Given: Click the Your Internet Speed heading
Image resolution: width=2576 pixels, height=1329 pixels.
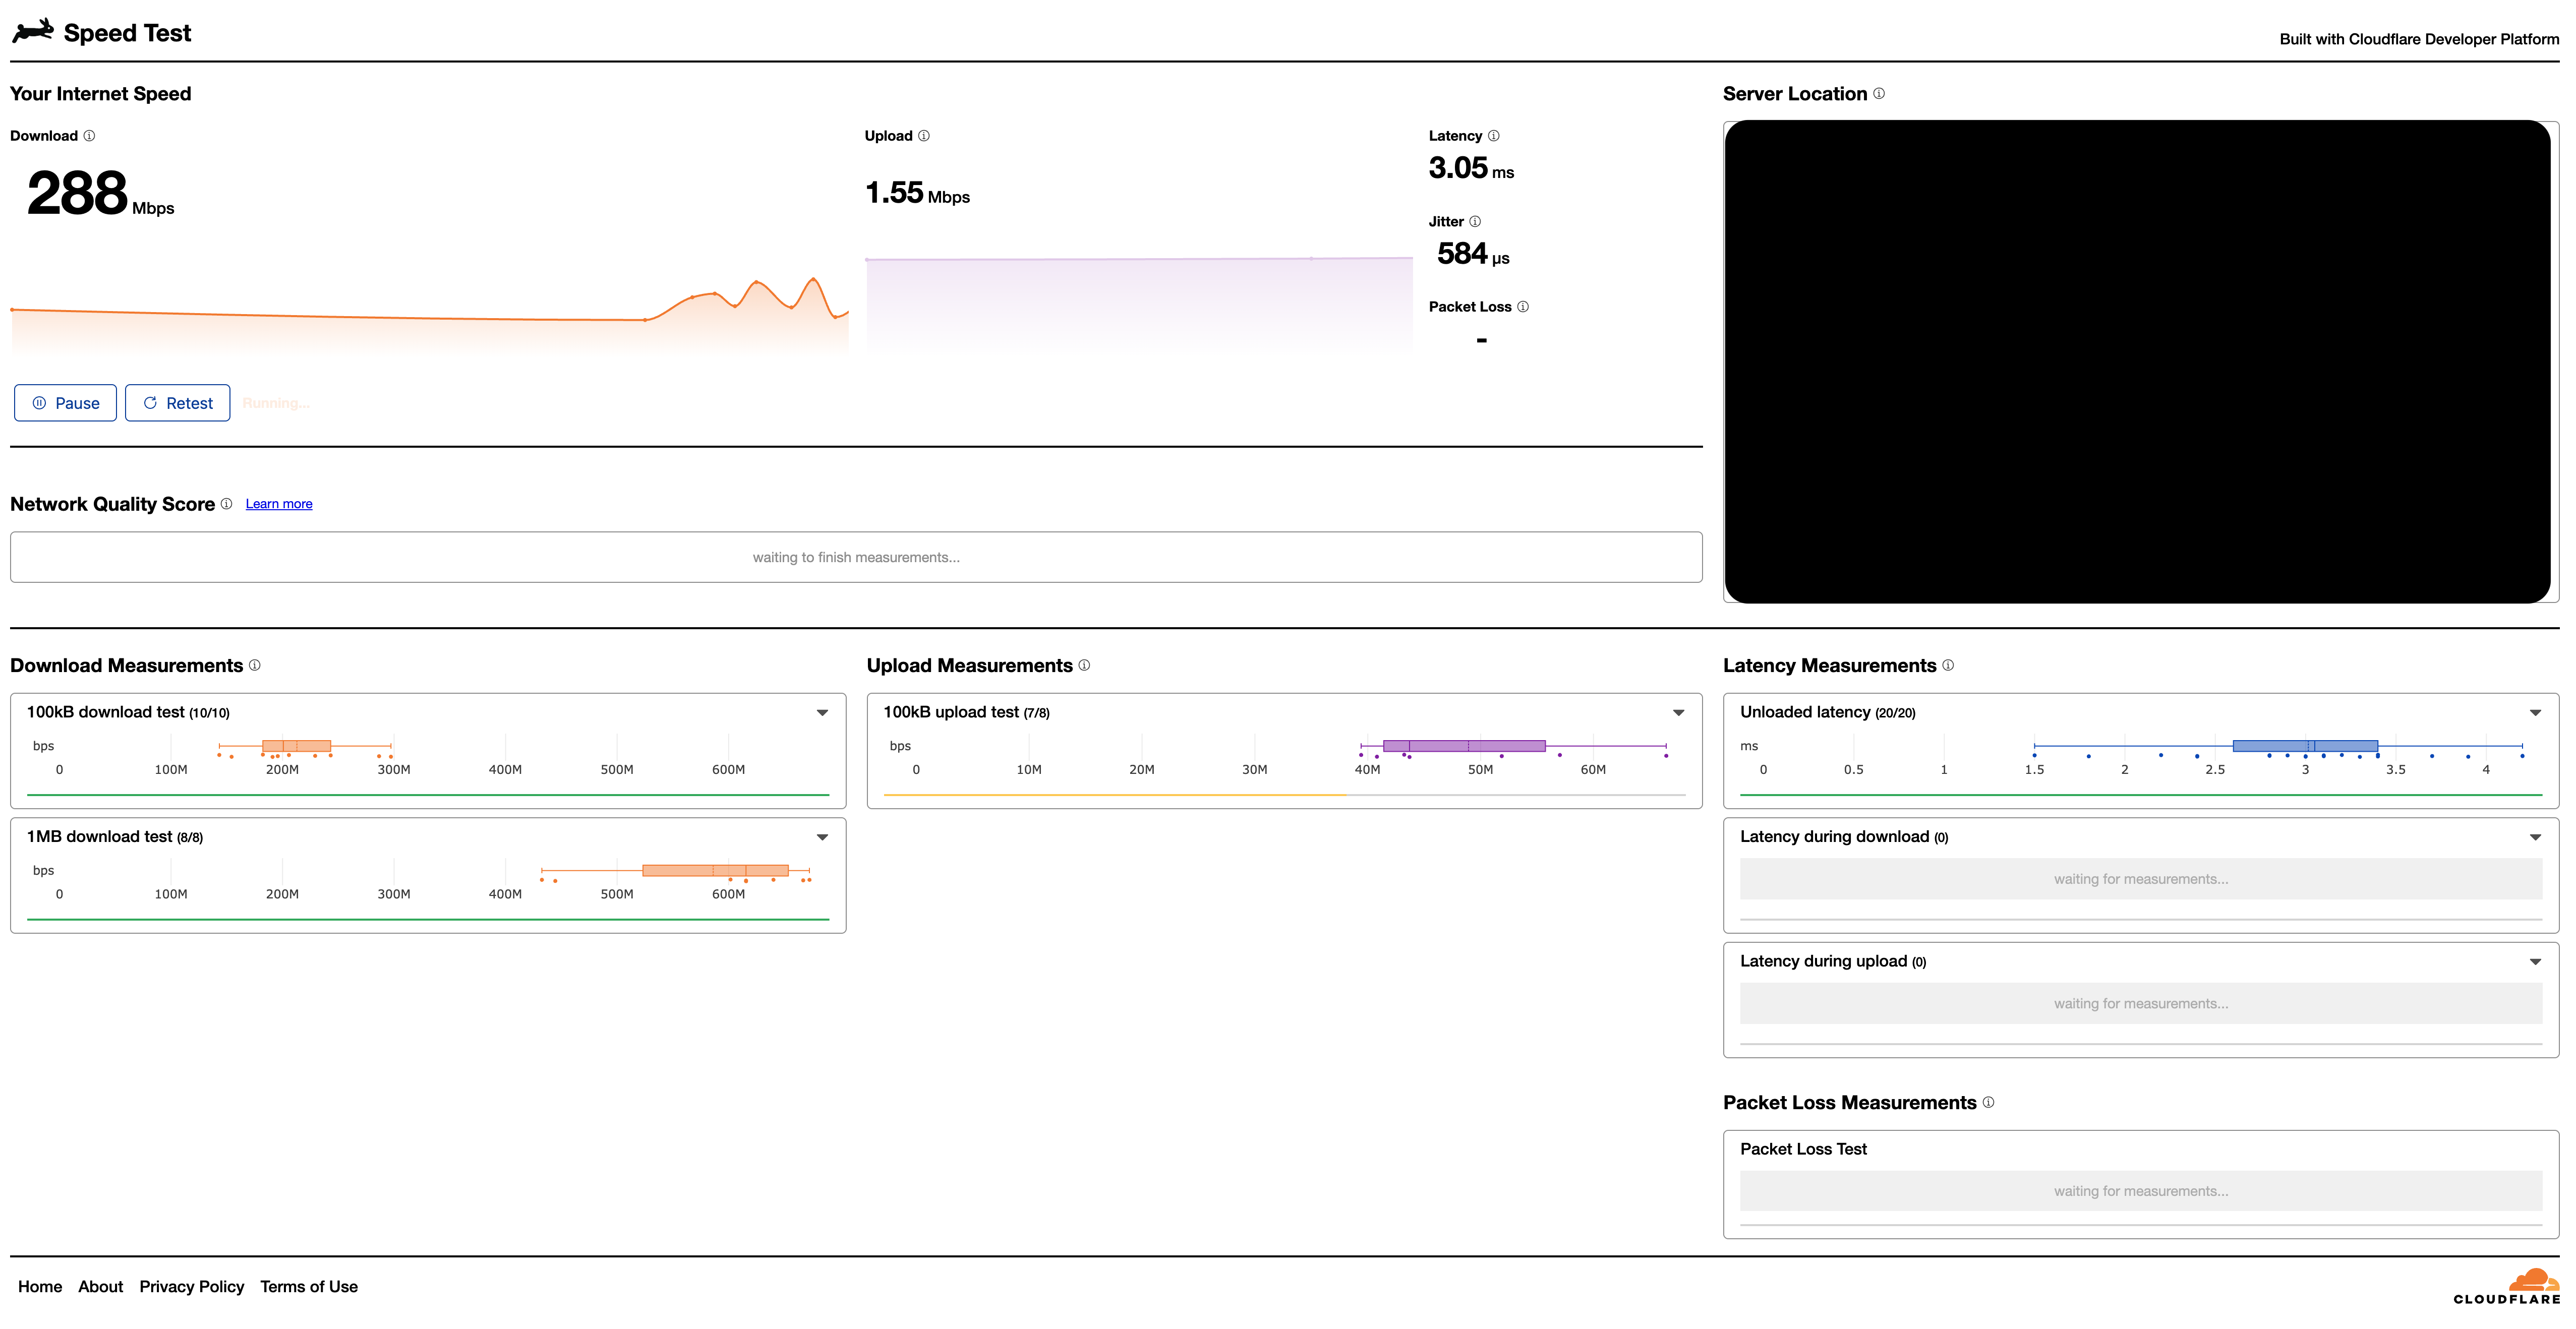Looking at the screenshot, I should pos(100,94).
